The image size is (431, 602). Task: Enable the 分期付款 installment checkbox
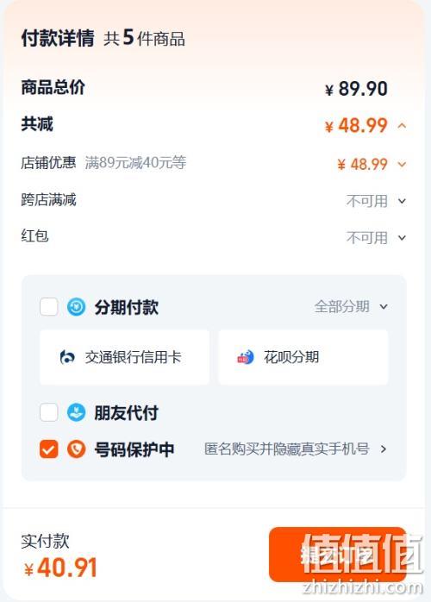pos(49,307)
